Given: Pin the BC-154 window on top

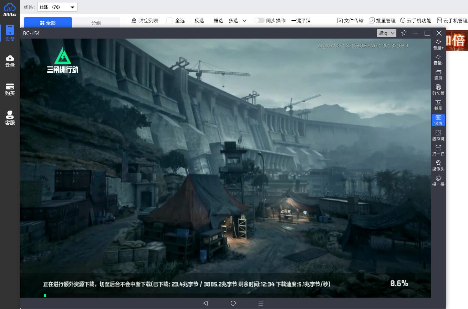Looking at the screenshot, I should [x=404, y=33].
